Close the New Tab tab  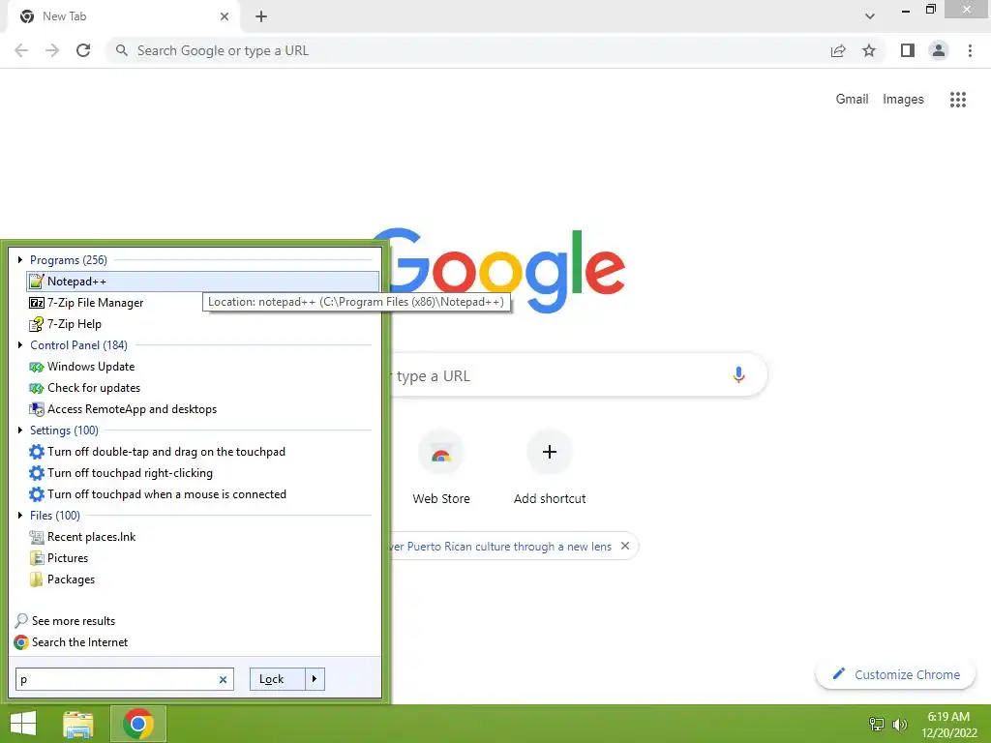tap(225, 16)
